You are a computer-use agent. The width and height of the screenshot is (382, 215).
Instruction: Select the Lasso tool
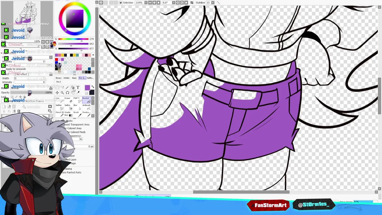(62, 87)
